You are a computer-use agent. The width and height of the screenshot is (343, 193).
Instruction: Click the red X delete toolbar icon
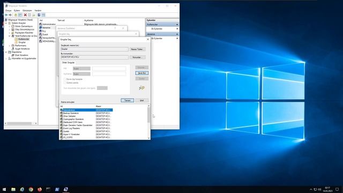pos(25,15)
